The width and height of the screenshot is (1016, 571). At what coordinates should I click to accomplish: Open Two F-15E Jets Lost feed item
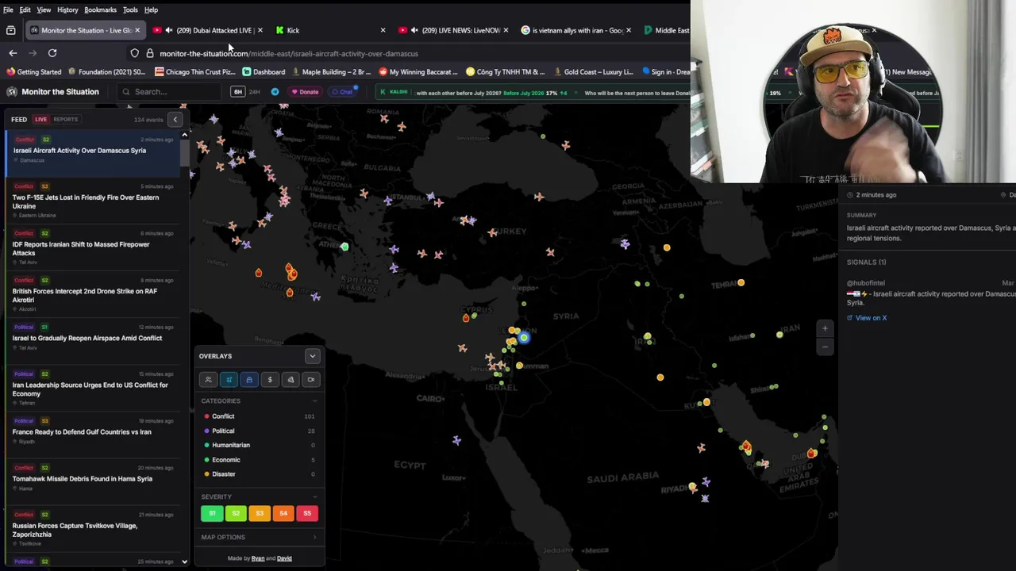click(x=94, y=201)
